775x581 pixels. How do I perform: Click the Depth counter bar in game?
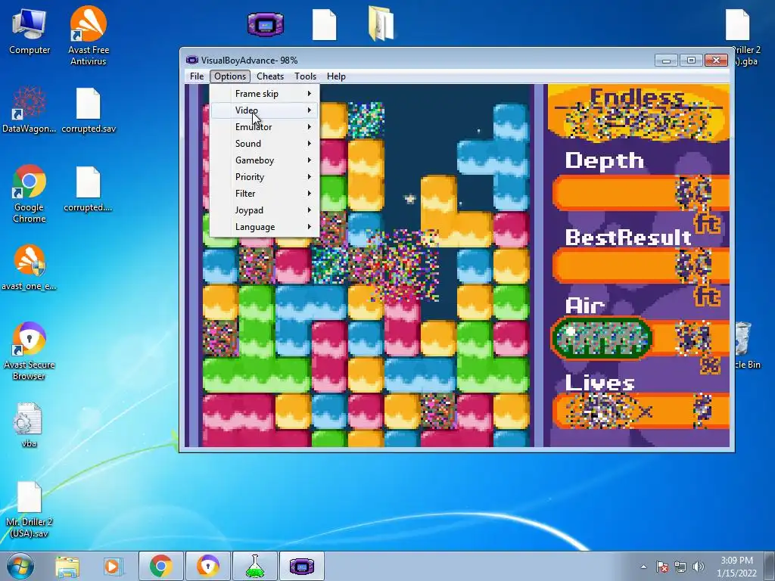click(640, 193)
